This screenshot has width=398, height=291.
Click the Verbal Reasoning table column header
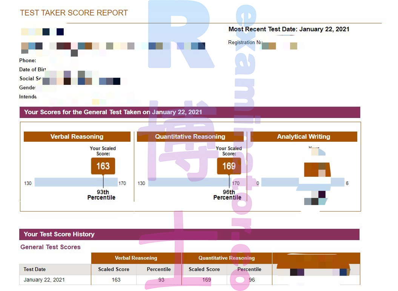136,258
